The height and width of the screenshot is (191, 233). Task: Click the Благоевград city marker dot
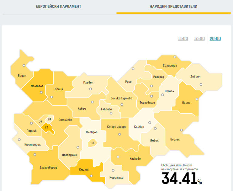pyautogui.click(x=35, y=155)
